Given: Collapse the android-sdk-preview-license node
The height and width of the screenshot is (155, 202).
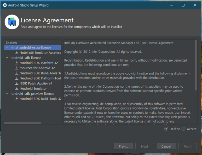Looking at the screenshot, I should (x=7, y=93).
